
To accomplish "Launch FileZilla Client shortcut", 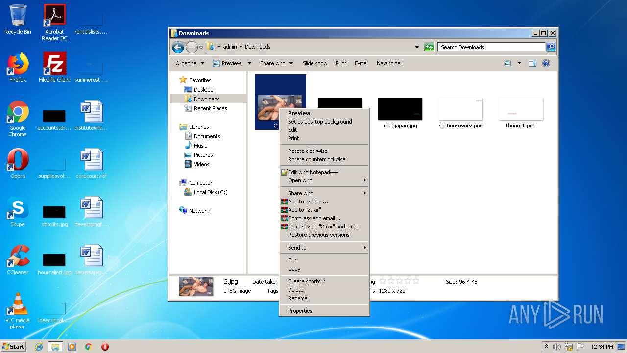I will (54, 68).
